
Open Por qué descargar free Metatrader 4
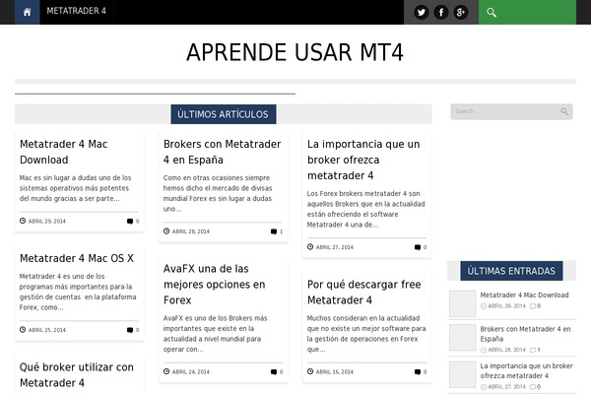point(364,293)
